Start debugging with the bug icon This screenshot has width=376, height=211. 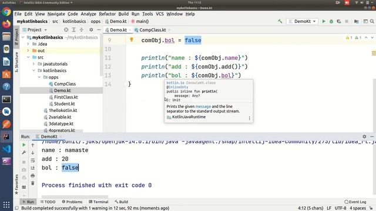click(331, 21)
